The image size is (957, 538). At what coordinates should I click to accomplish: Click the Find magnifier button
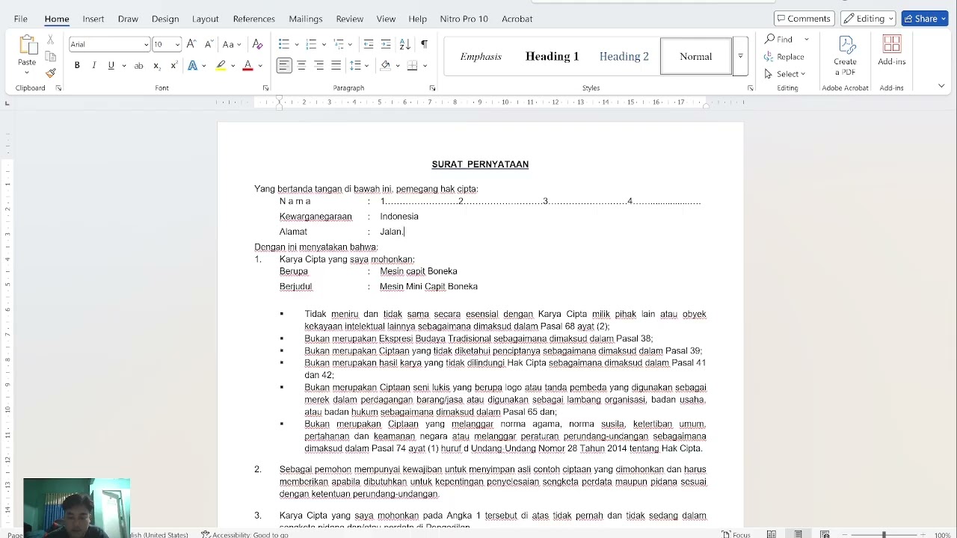tap(779, 39)
